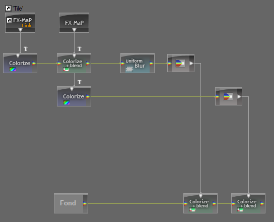Image resolution: width=274 pixels, height=222 pixels.
Task: Click the T label under plain FX-MaP node
Action: 80,49
